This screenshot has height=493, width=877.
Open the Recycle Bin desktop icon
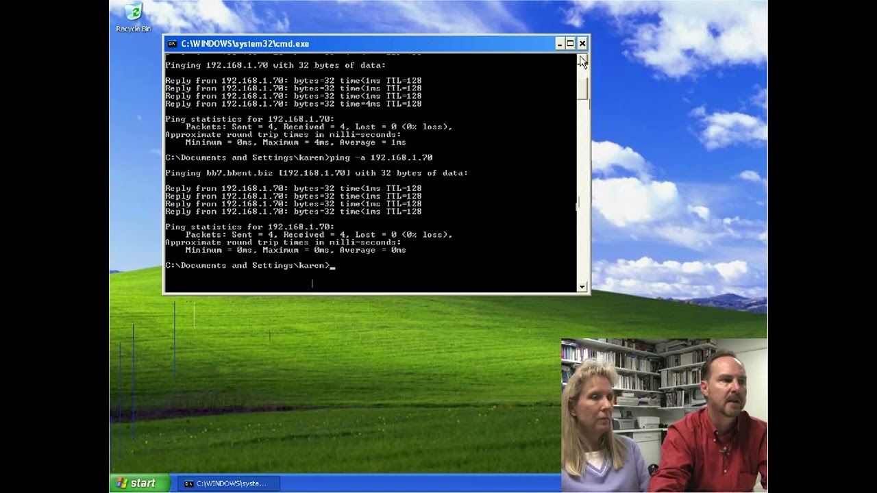click(134, 18)
